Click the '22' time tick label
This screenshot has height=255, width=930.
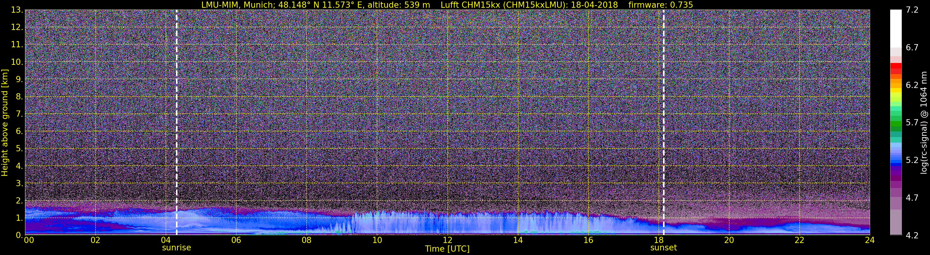(x=799, y=240)
